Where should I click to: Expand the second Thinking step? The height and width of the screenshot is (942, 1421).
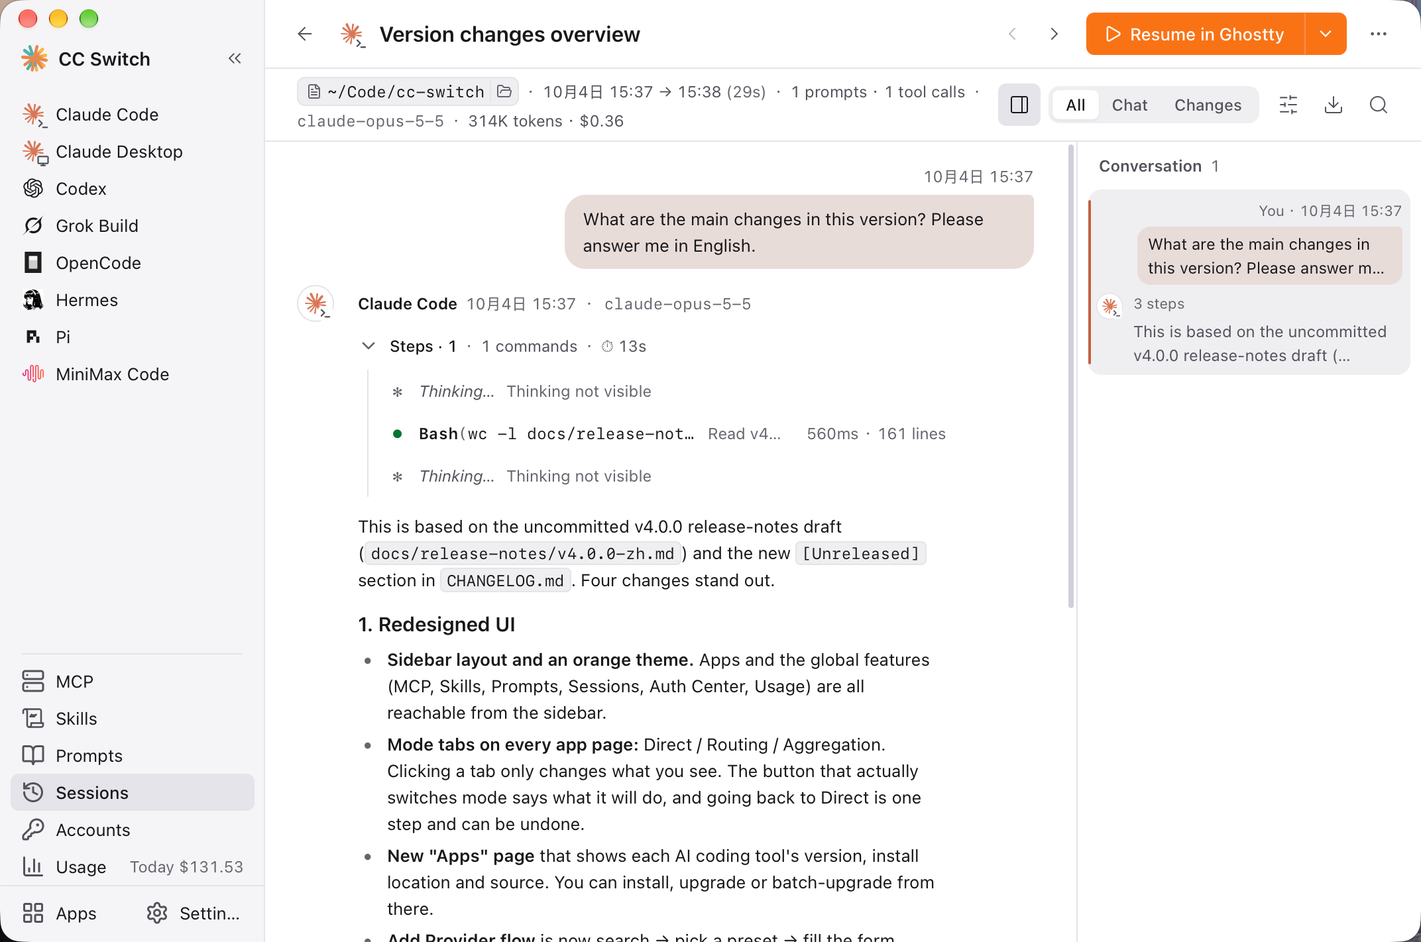[524, 476]
